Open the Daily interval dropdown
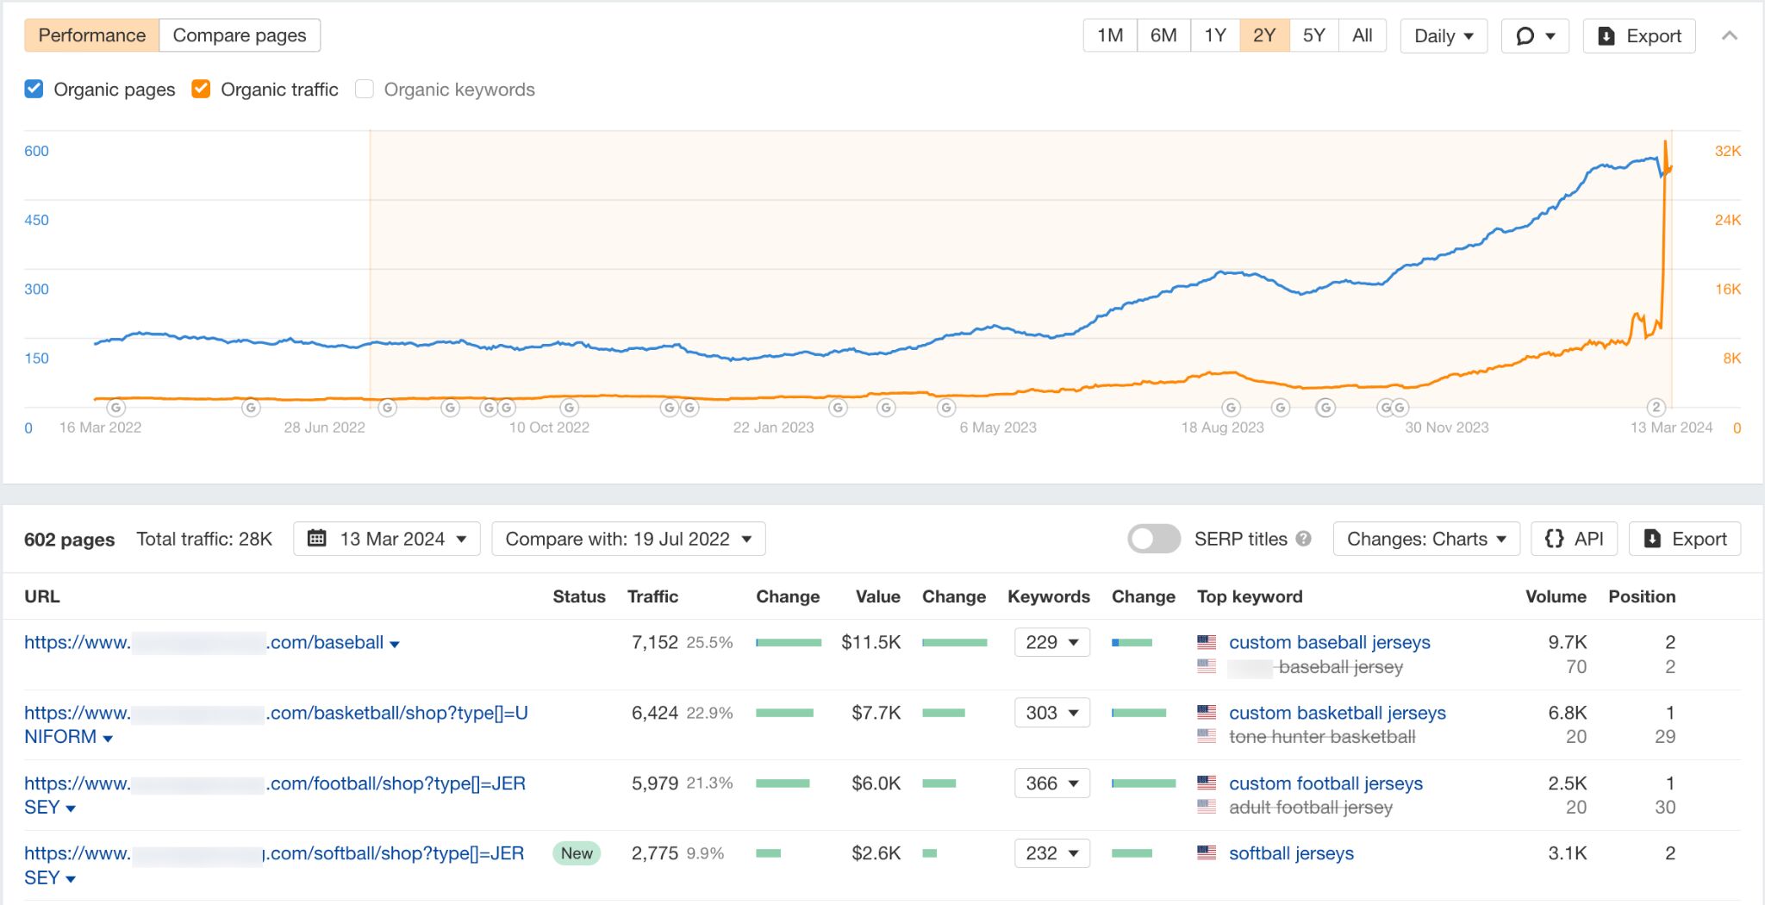 (1442, 35)
